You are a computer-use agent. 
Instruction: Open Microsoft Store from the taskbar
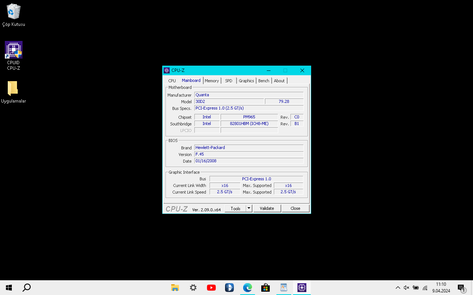click(x=266, y=288)
